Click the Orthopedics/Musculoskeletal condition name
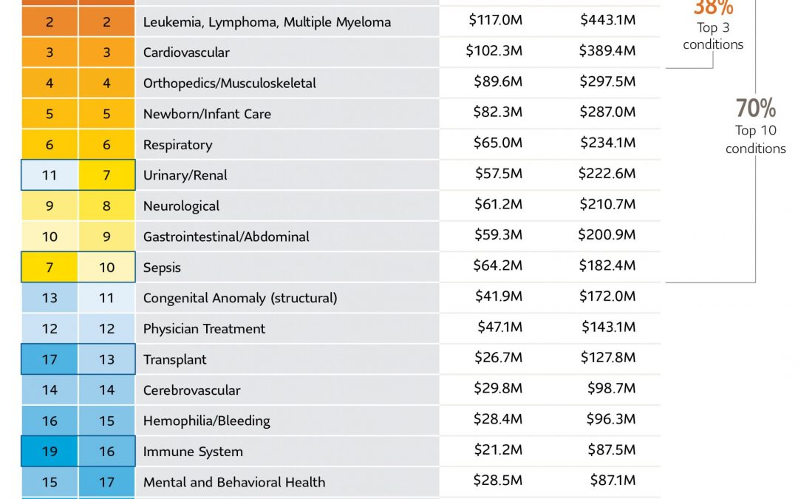 point(229,84)
